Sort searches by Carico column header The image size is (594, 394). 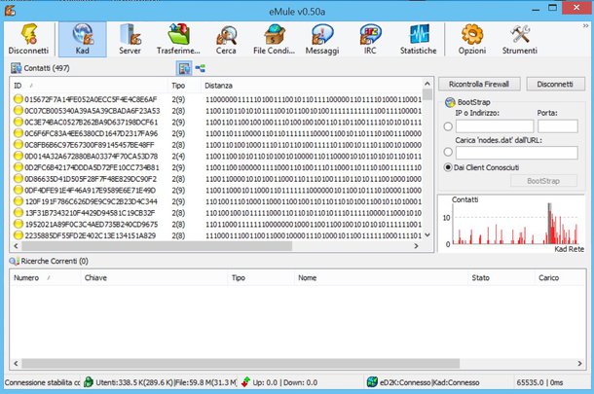click(560, 278)
